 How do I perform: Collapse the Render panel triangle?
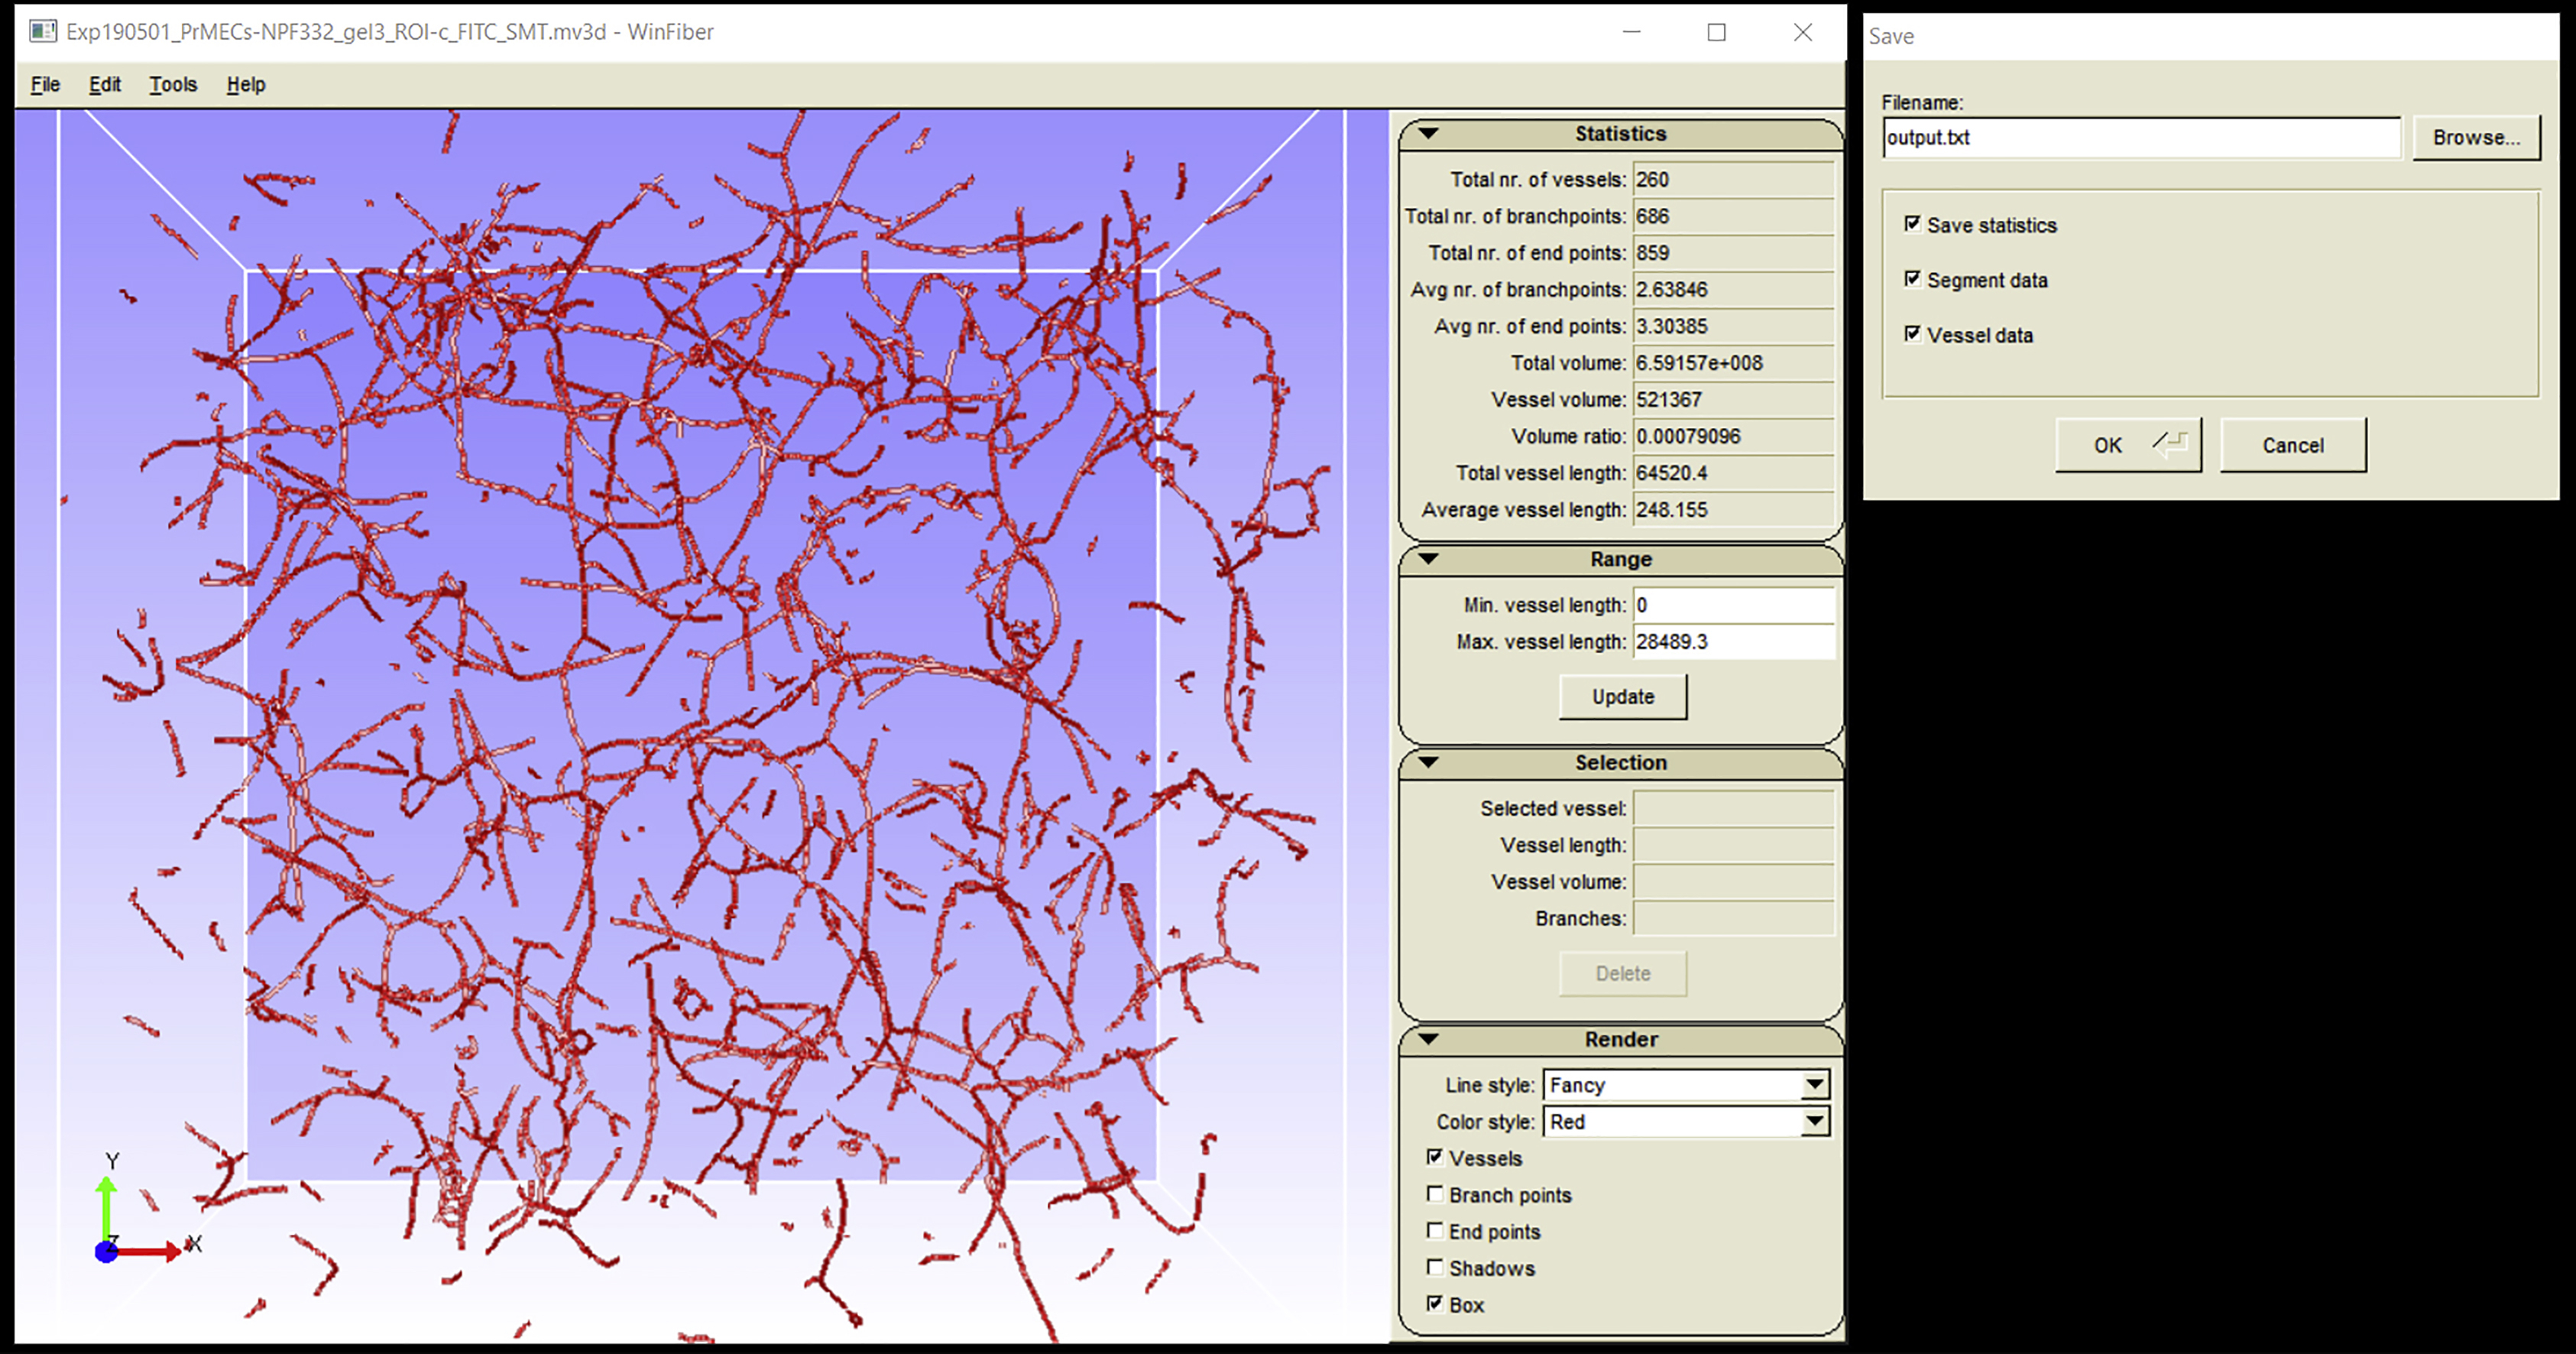pyautogui.click(x=1429, y=1039)
